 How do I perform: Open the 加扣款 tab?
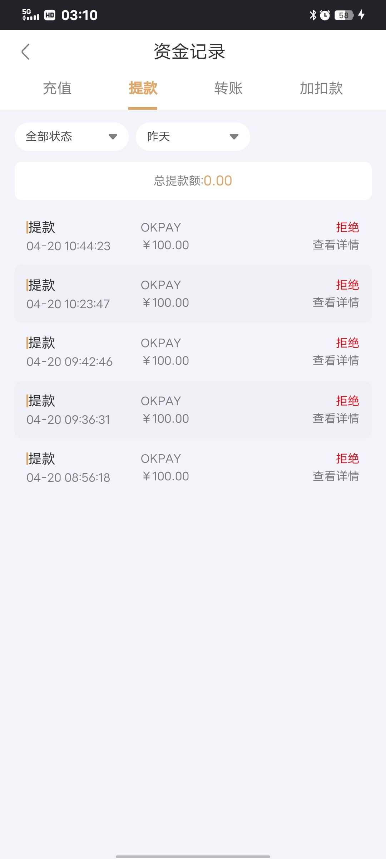[x=321, y=88]
